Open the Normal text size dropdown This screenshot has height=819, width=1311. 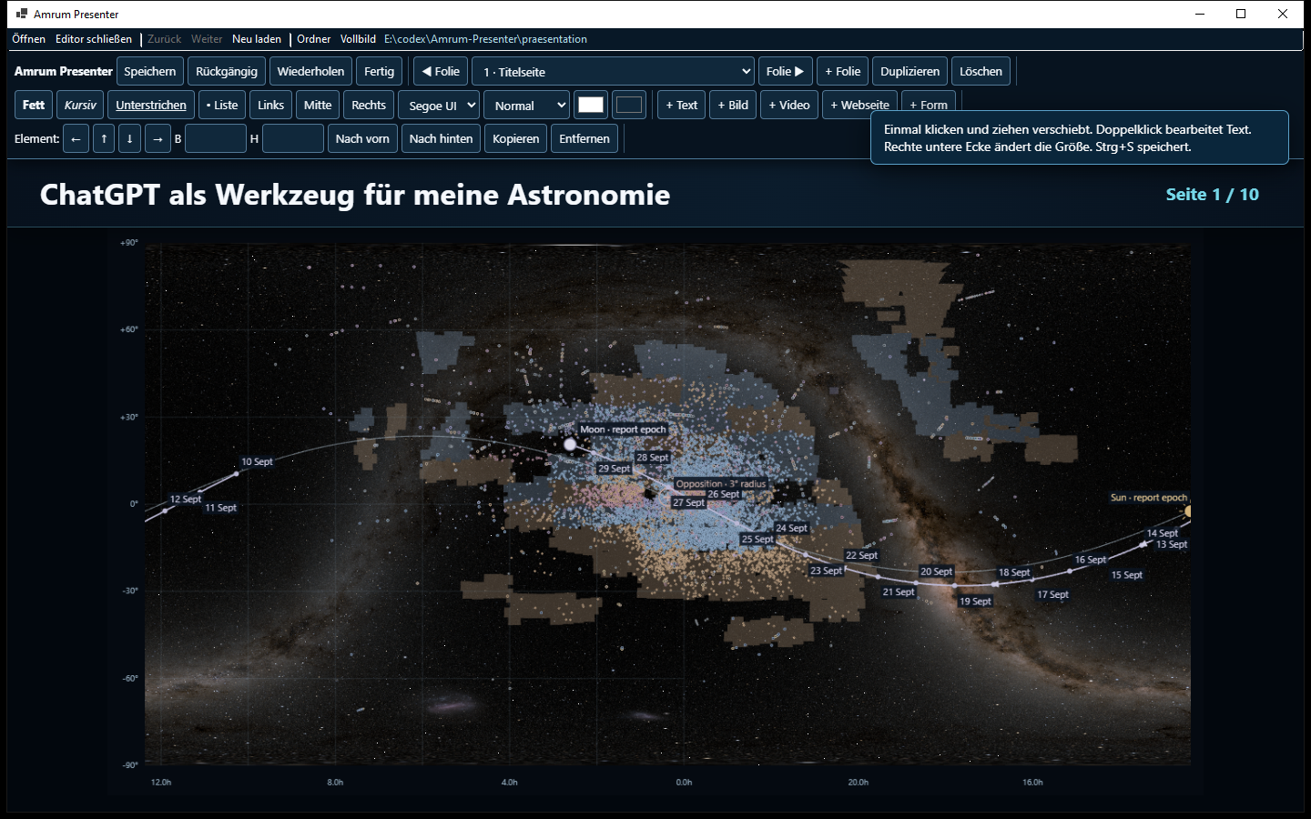526,106
